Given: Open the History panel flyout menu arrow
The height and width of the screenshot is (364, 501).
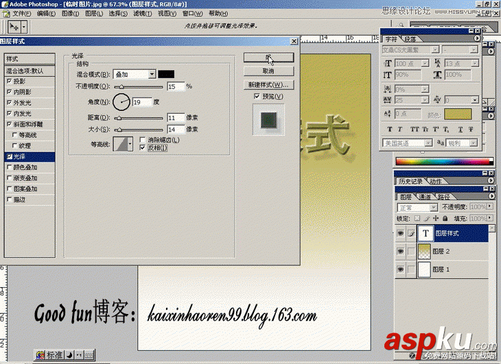Looking at the screenshot, I should pos(491,180).
